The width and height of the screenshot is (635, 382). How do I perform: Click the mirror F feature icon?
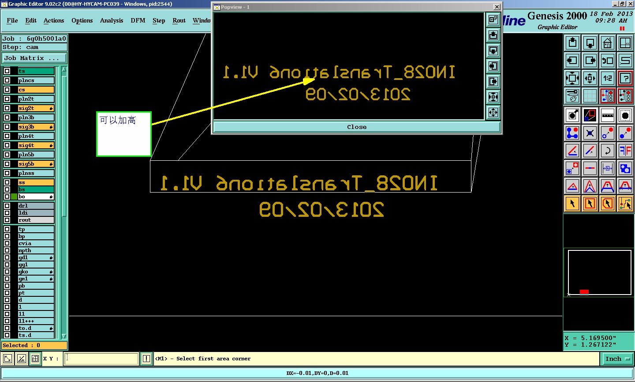[625, 151]
